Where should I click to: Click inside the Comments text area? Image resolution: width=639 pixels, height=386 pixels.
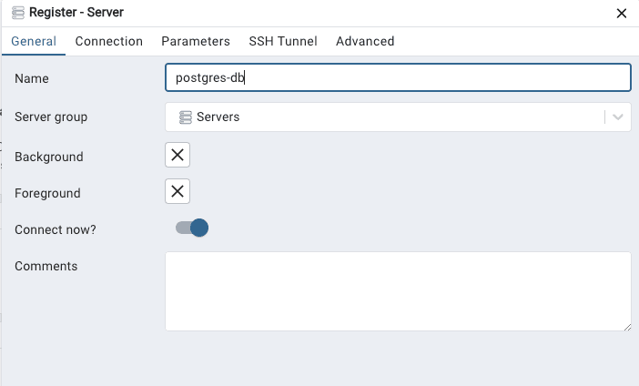coord(398,291)
